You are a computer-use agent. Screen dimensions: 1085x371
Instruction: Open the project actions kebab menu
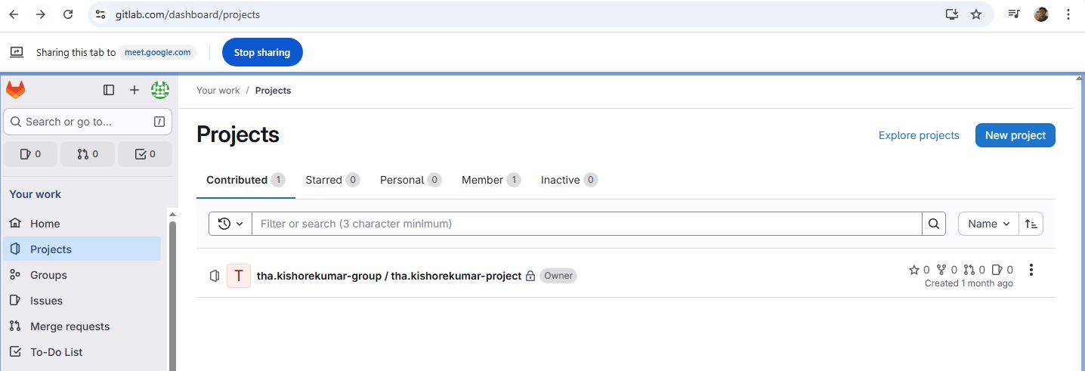1031,270
